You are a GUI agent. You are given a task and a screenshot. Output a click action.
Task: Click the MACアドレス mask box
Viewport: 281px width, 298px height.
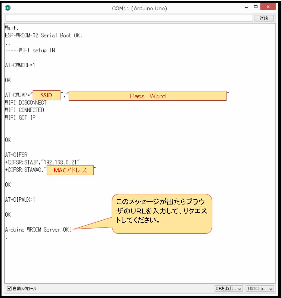click(x=70, y=171)
